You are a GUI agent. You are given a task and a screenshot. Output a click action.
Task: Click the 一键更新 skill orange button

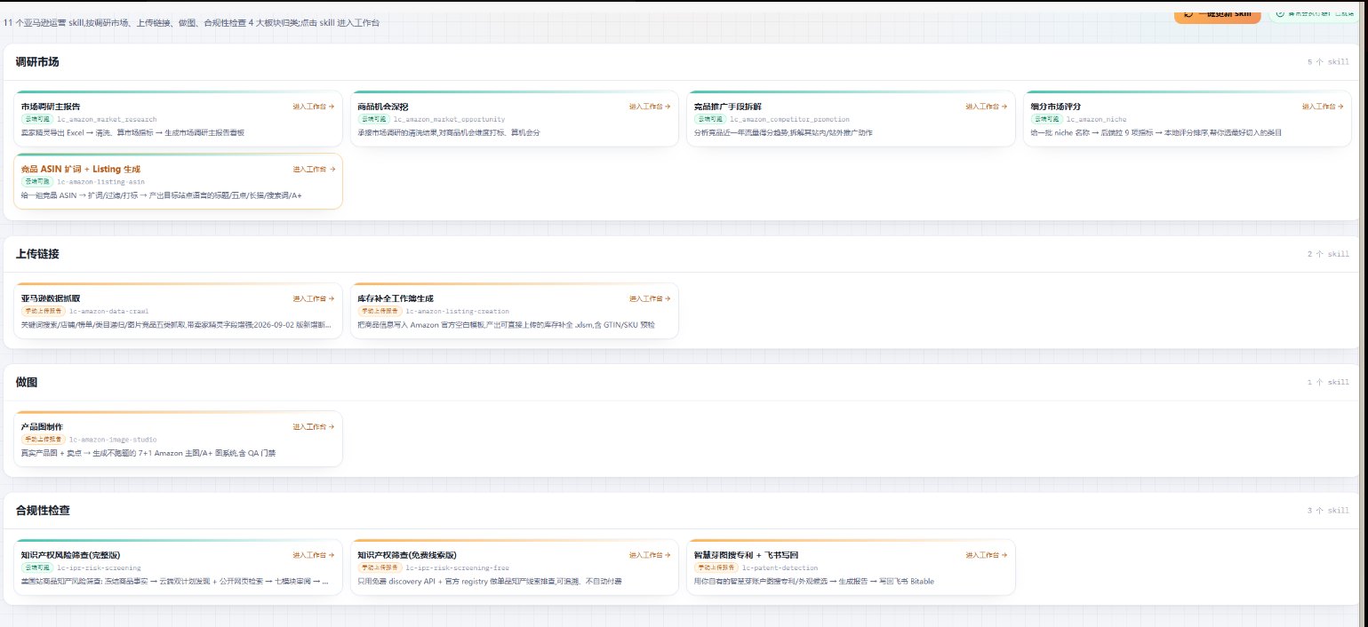point(1217,12)
